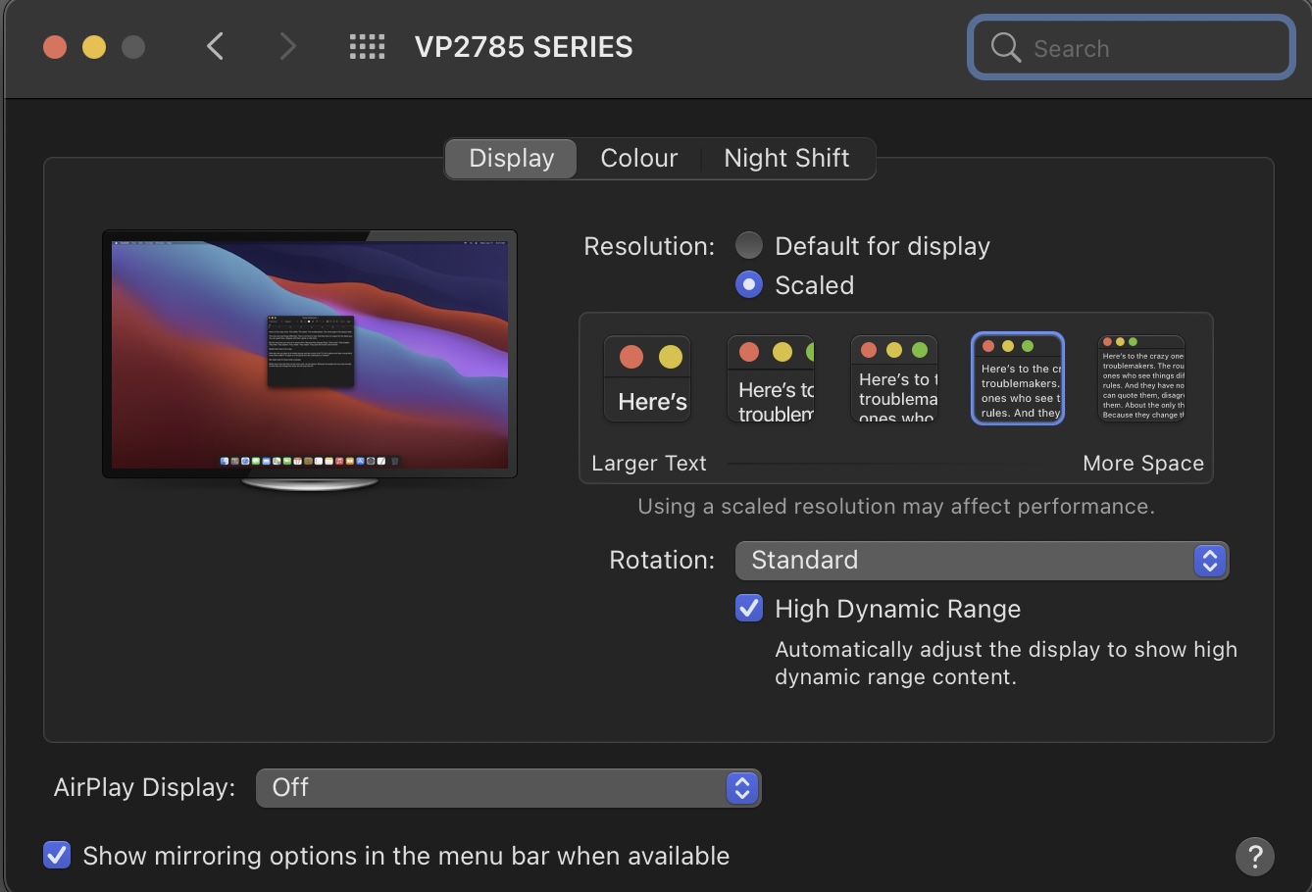Image resolution: width=1312 pixels, height=892 pixels.
Task: Click the "More Space" label
Action: (x=1143, y=463)
